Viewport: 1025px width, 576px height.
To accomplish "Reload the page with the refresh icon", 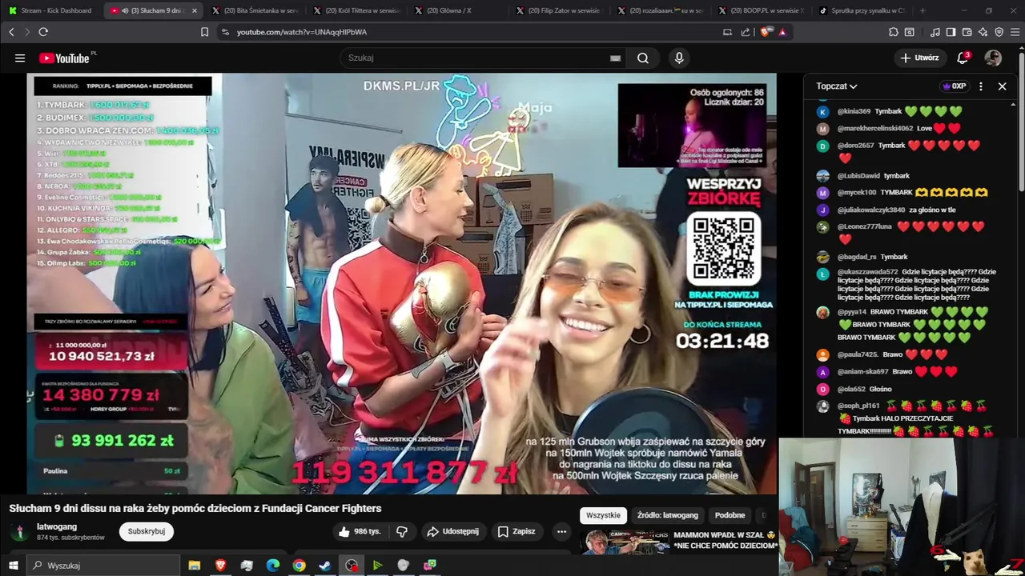I will (43, 32).
